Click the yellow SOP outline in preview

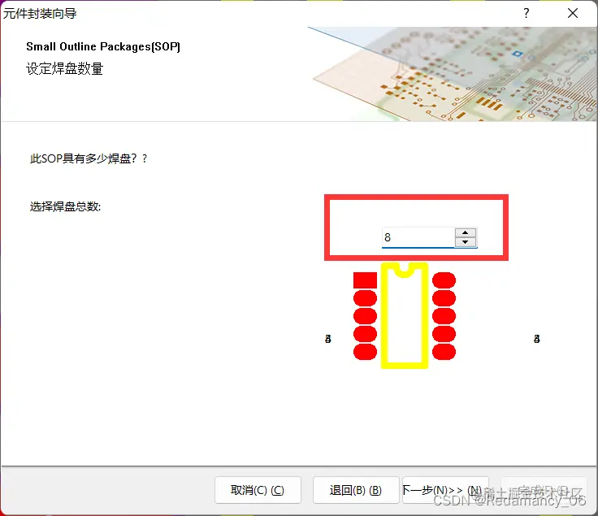pos(405,315)
